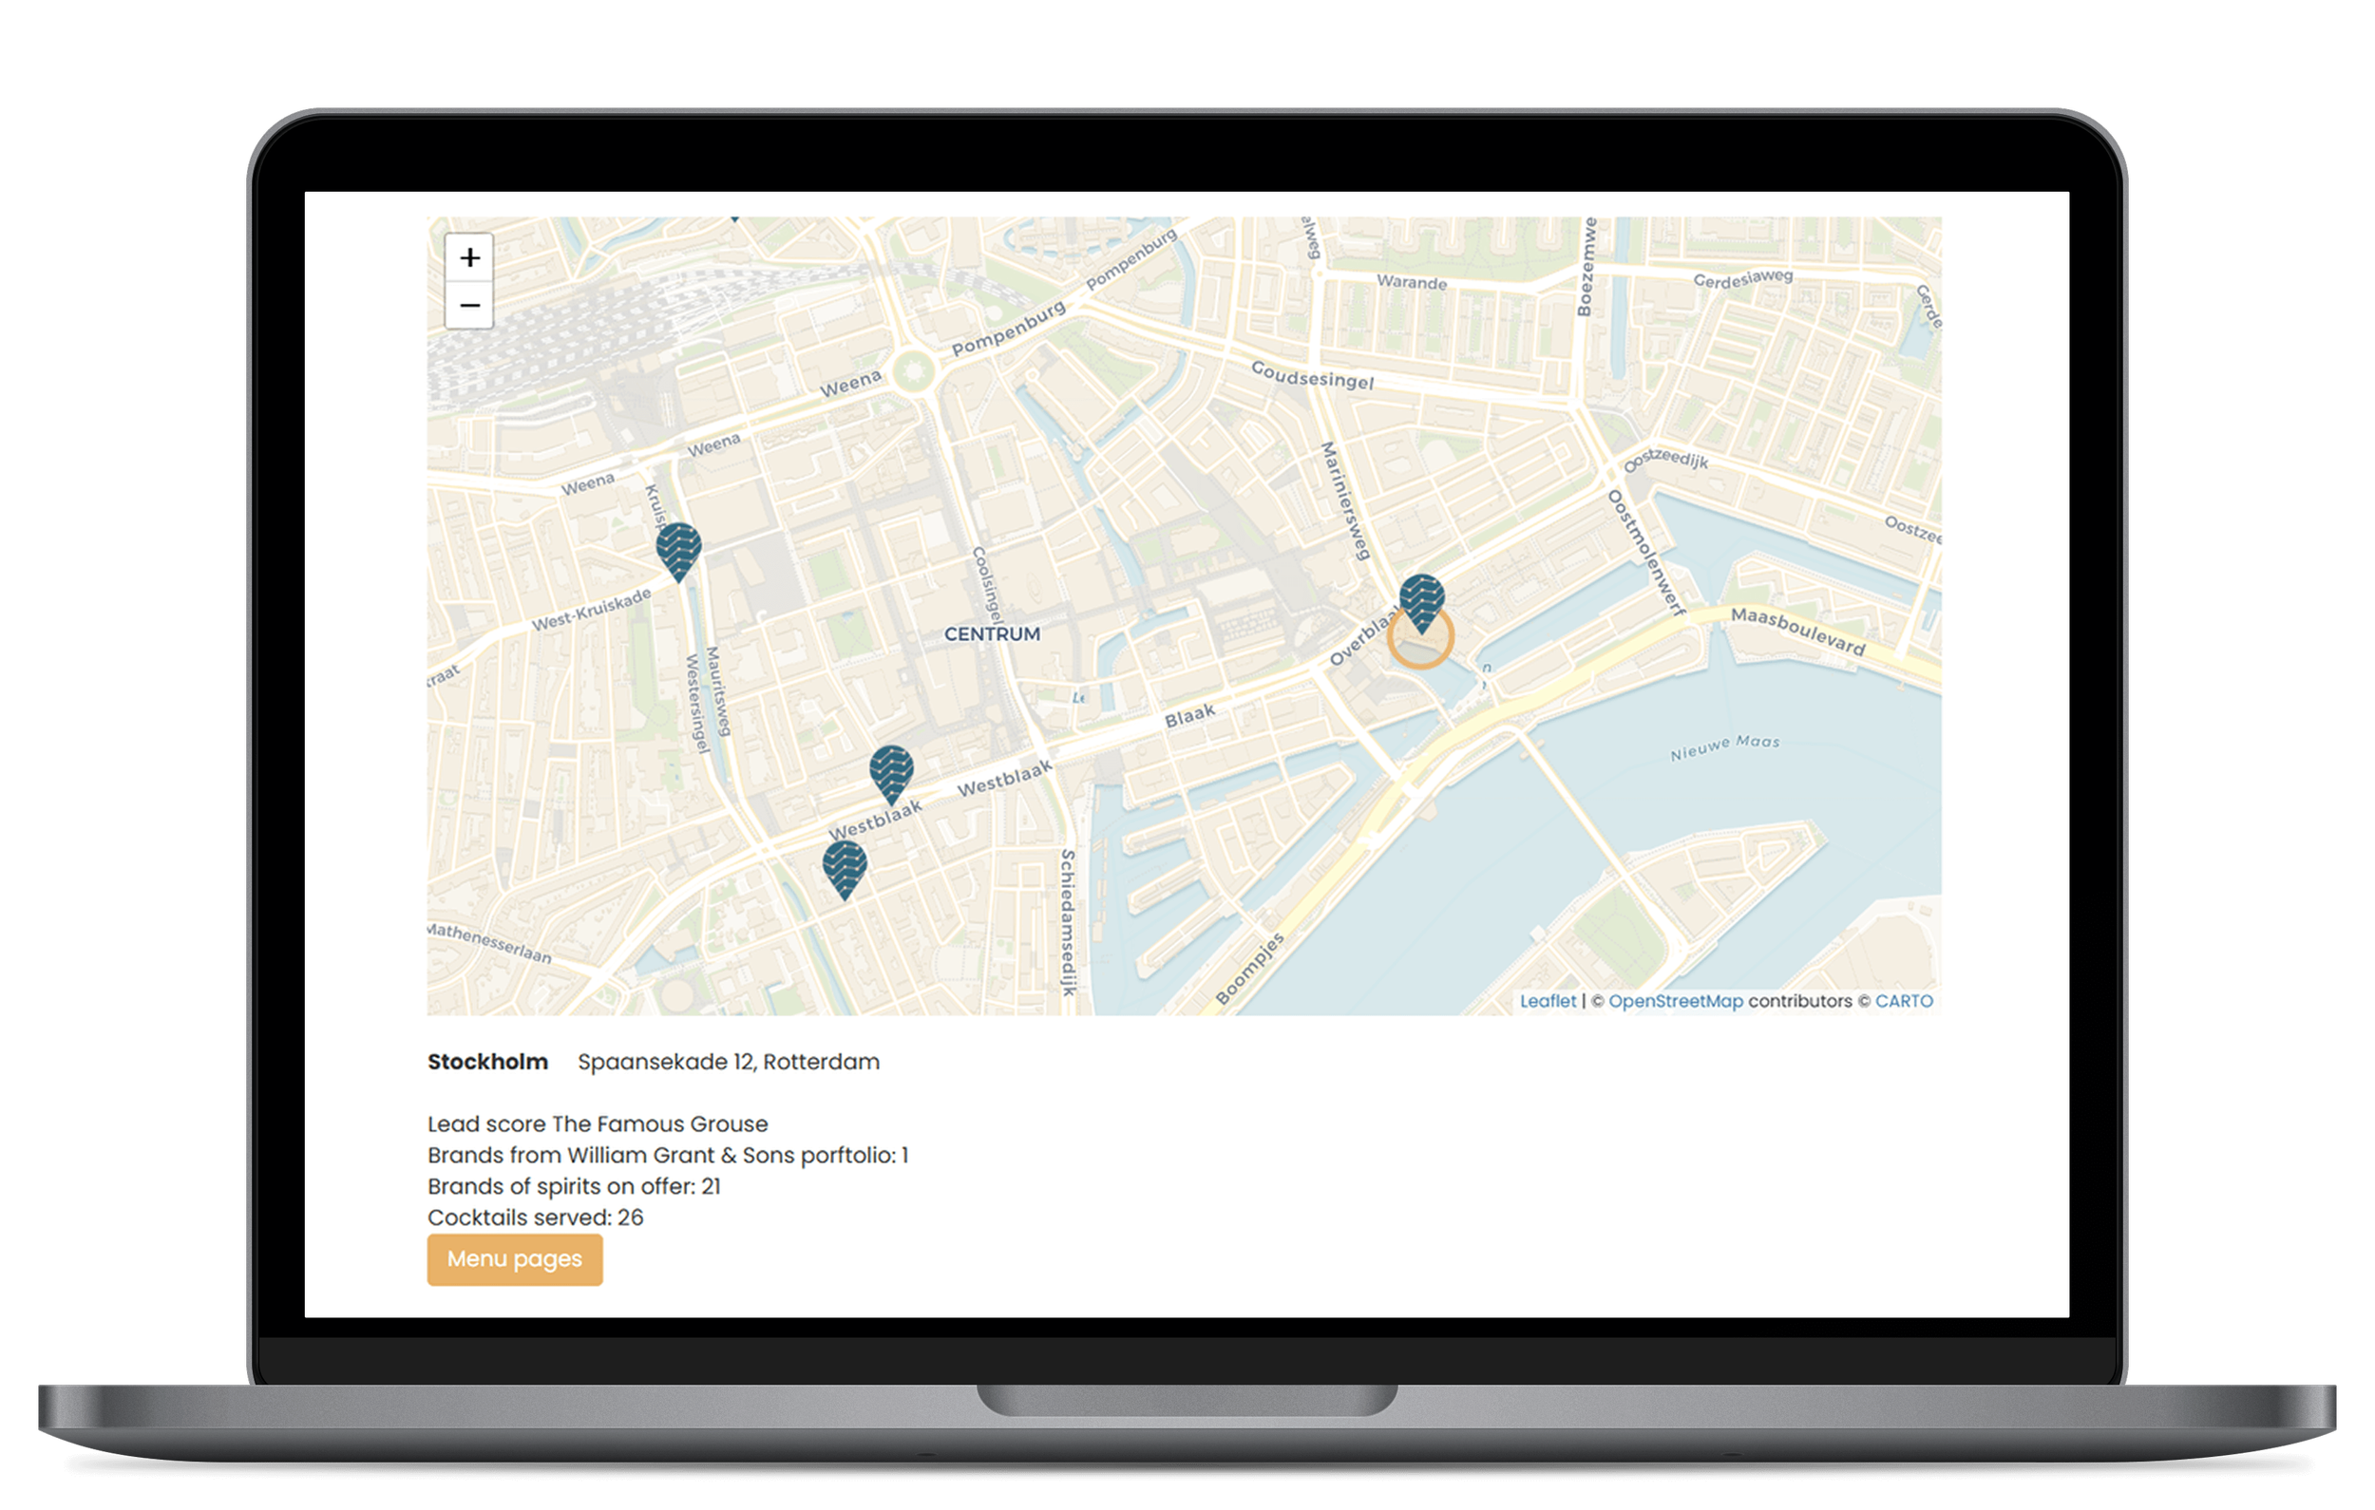
Task: Click the zoom in plus button
Action: pos(469,257)
